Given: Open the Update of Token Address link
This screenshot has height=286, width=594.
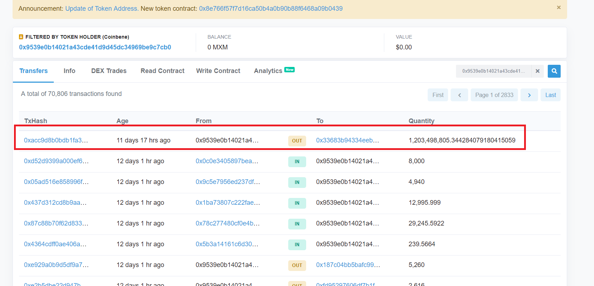Looking at the screenshot, I should pyautogui.click(x=102, y=9).
